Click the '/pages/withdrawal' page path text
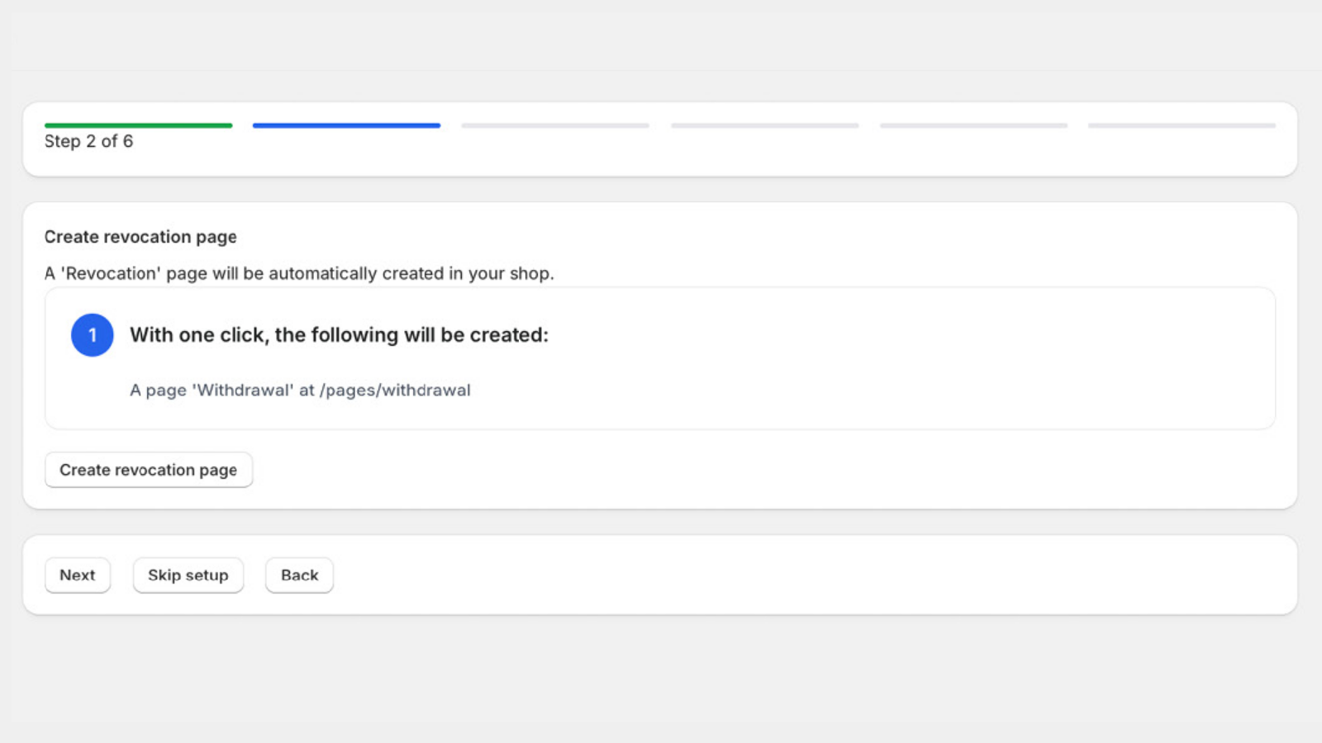 tap(395, 390)
